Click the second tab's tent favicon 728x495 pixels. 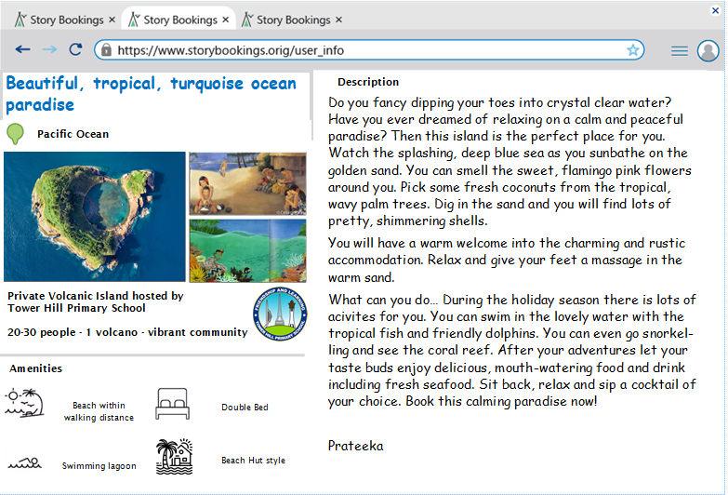(x=134, y=20)
